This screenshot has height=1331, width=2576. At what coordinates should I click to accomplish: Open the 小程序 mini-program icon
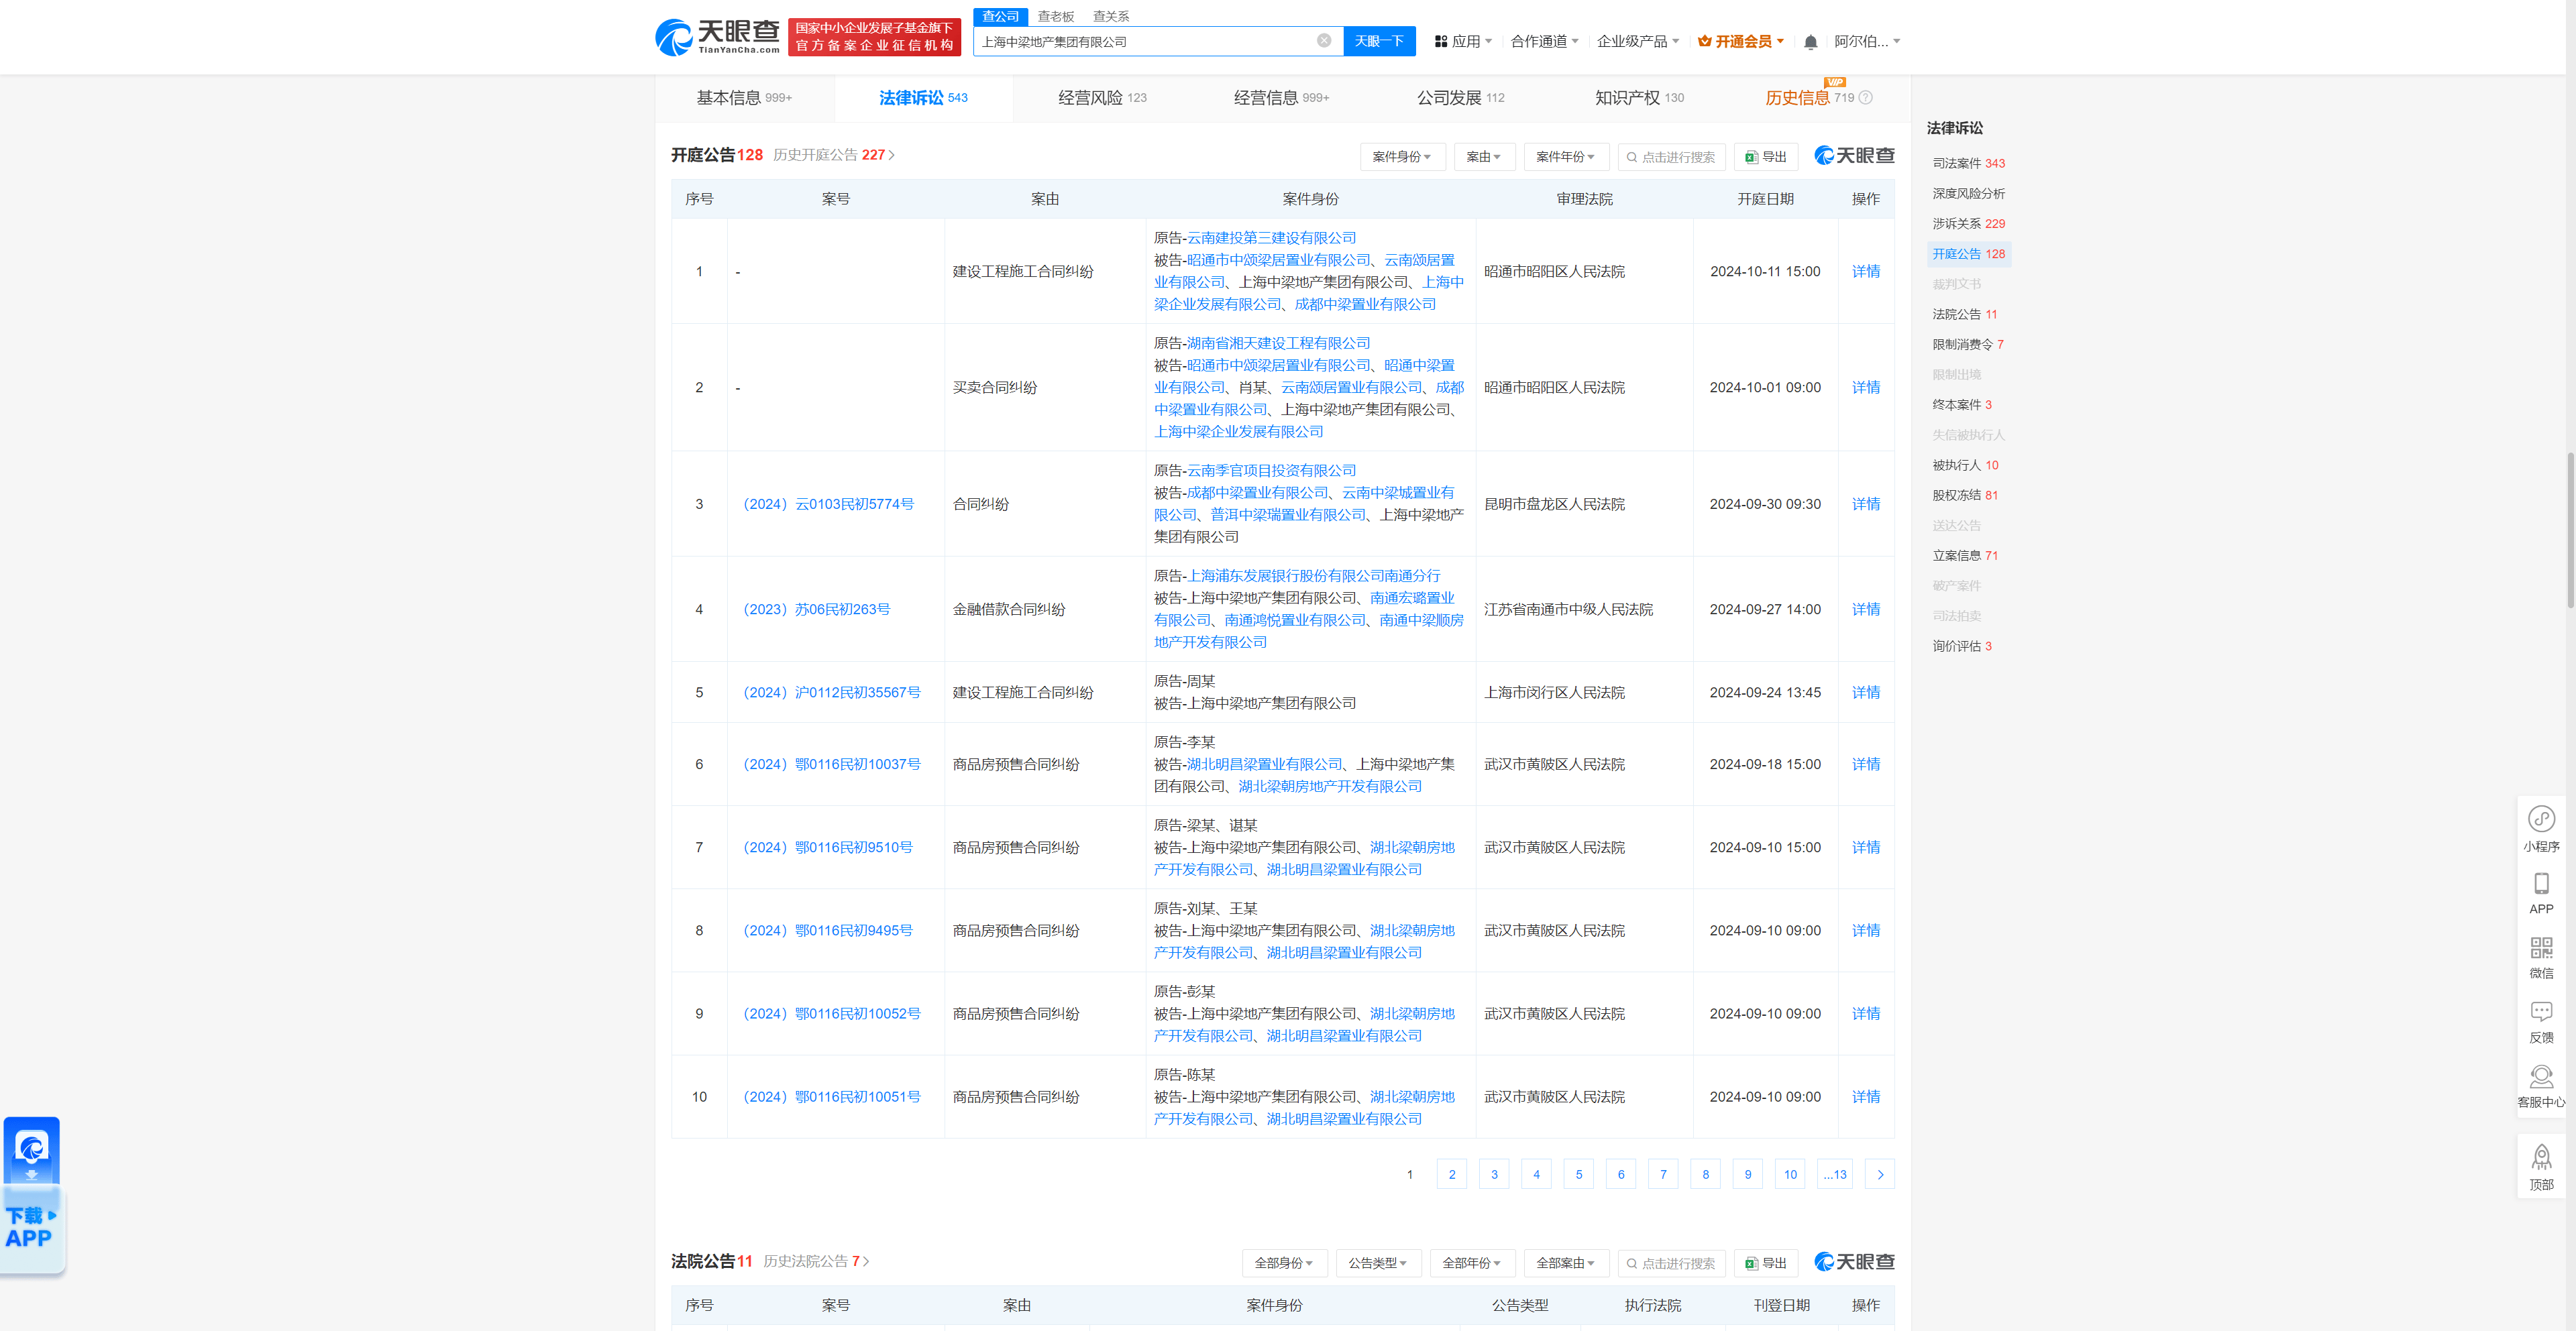click(x=2541, y=829)
